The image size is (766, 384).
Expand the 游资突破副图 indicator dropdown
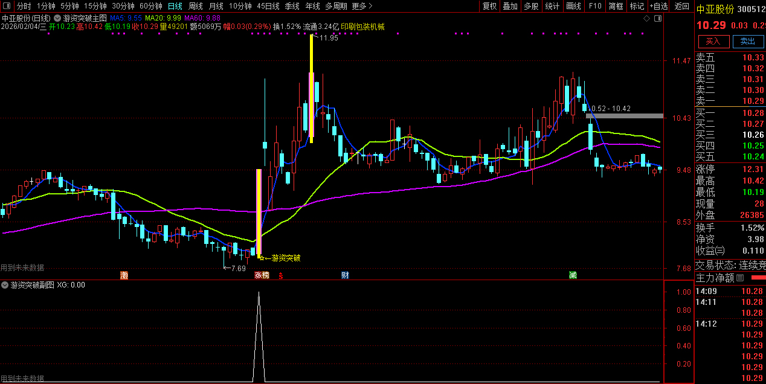(x=5, y=285)
